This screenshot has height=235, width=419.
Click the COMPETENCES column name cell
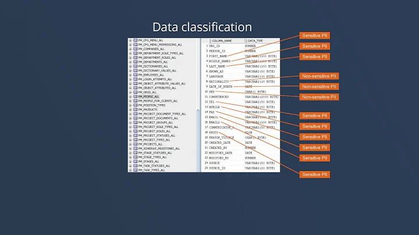coord(219,97)
